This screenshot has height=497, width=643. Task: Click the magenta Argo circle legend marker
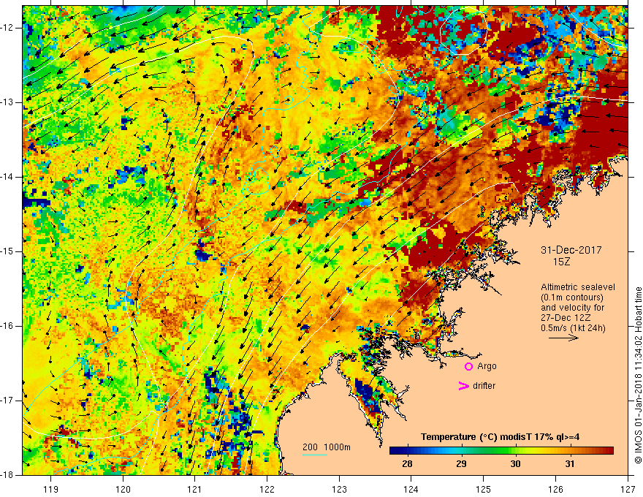tap(468, 367)
